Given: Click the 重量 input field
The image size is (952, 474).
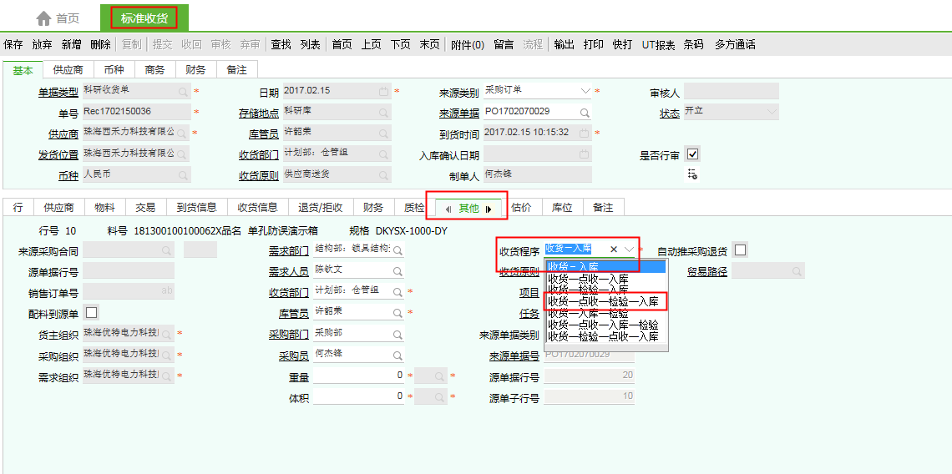Looking at the screenshot, I should 360,376.
